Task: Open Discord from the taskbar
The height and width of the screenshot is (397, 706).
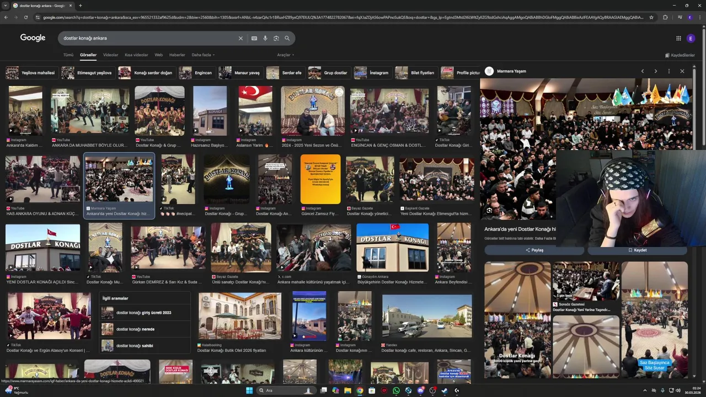Action: tap(420, 390)
